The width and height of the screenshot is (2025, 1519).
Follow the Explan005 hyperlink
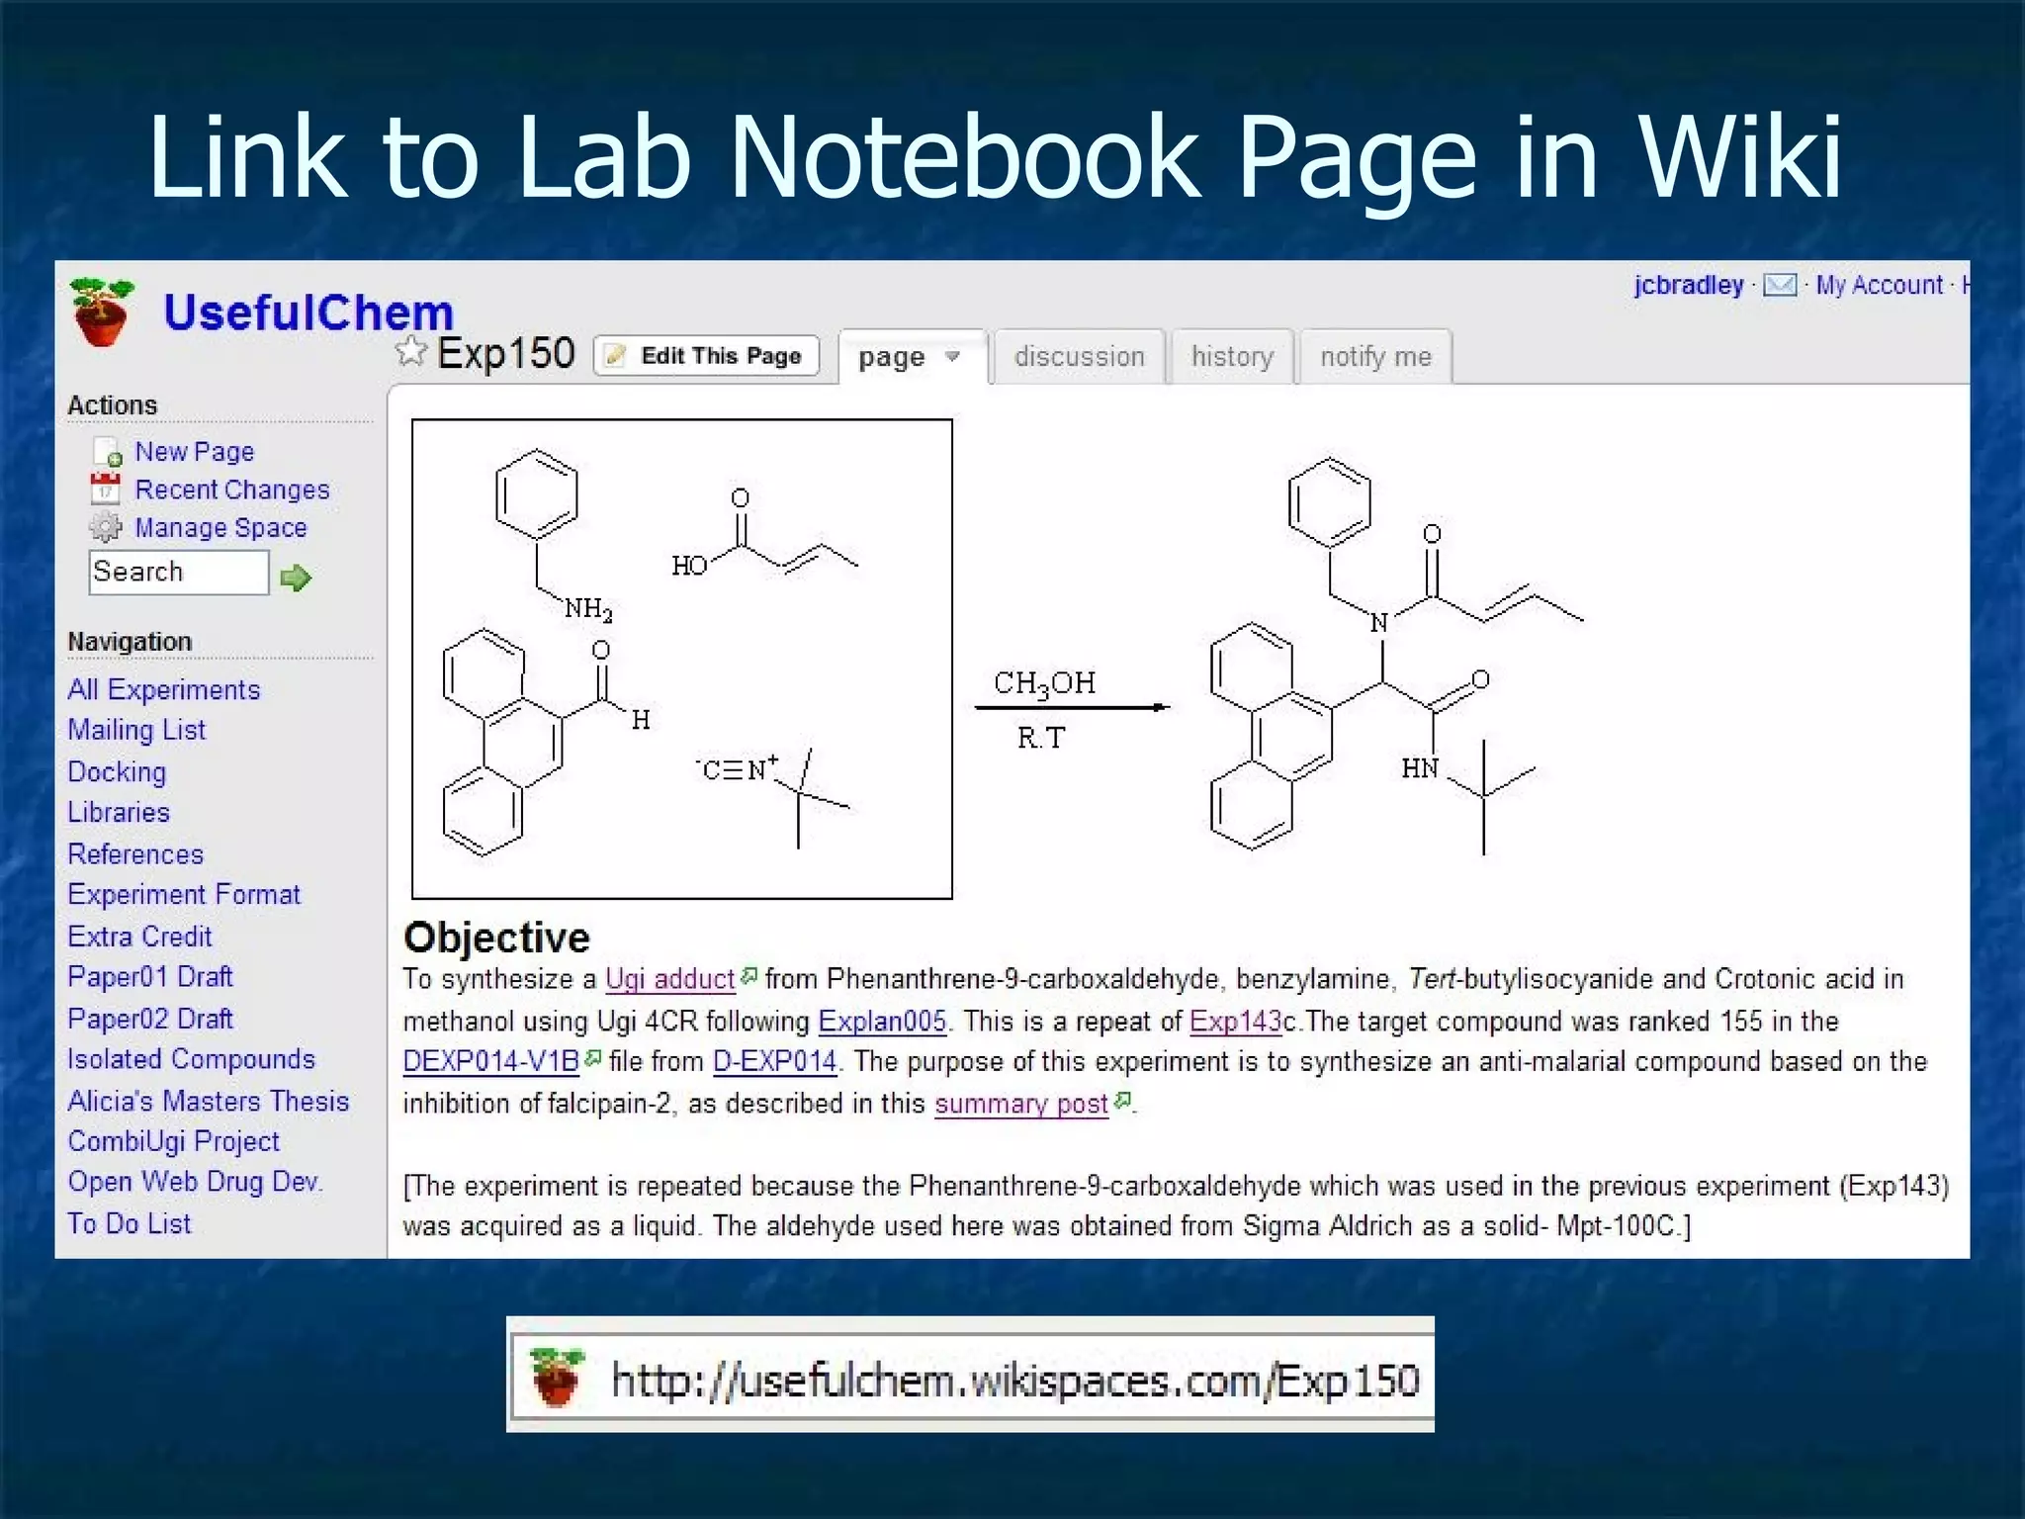coord(882,1021)
